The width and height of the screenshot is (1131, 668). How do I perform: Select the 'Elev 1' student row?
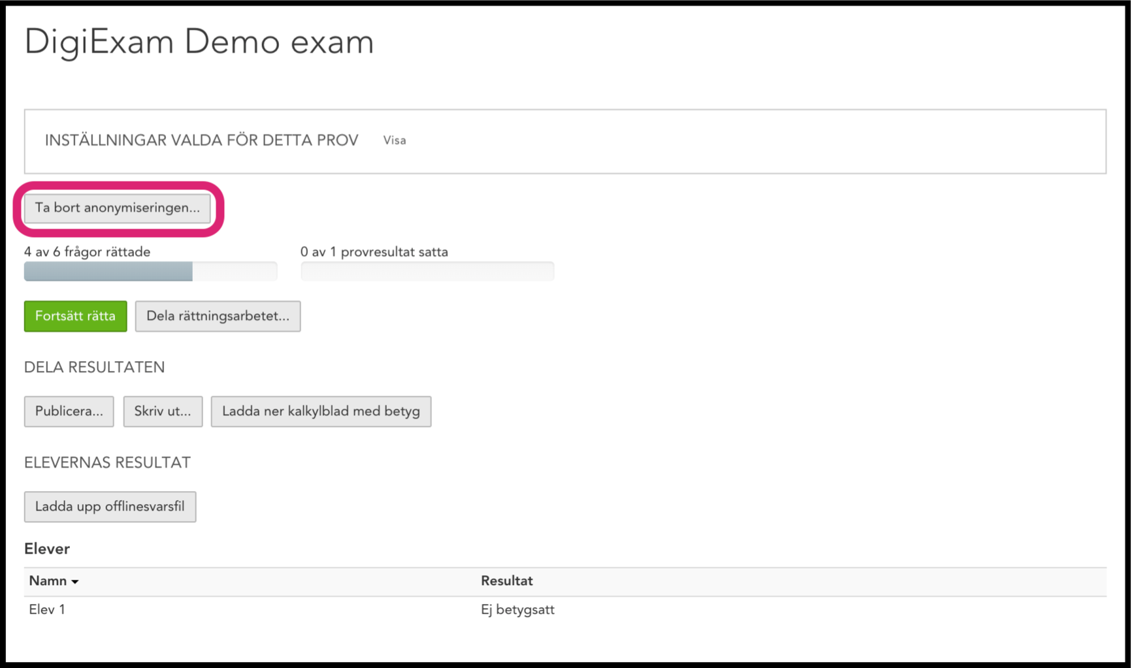(565, 610)
